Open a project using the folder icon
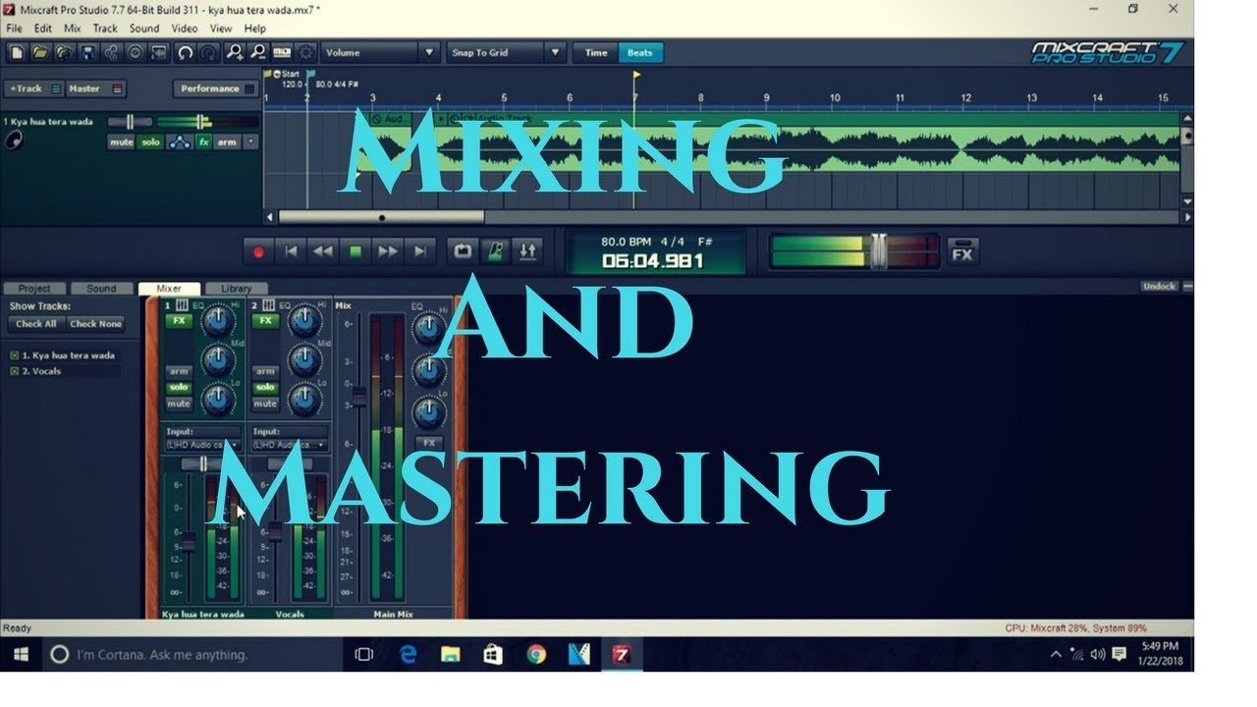This screenshot has height=707, width=1257. (x=40, y=53)
